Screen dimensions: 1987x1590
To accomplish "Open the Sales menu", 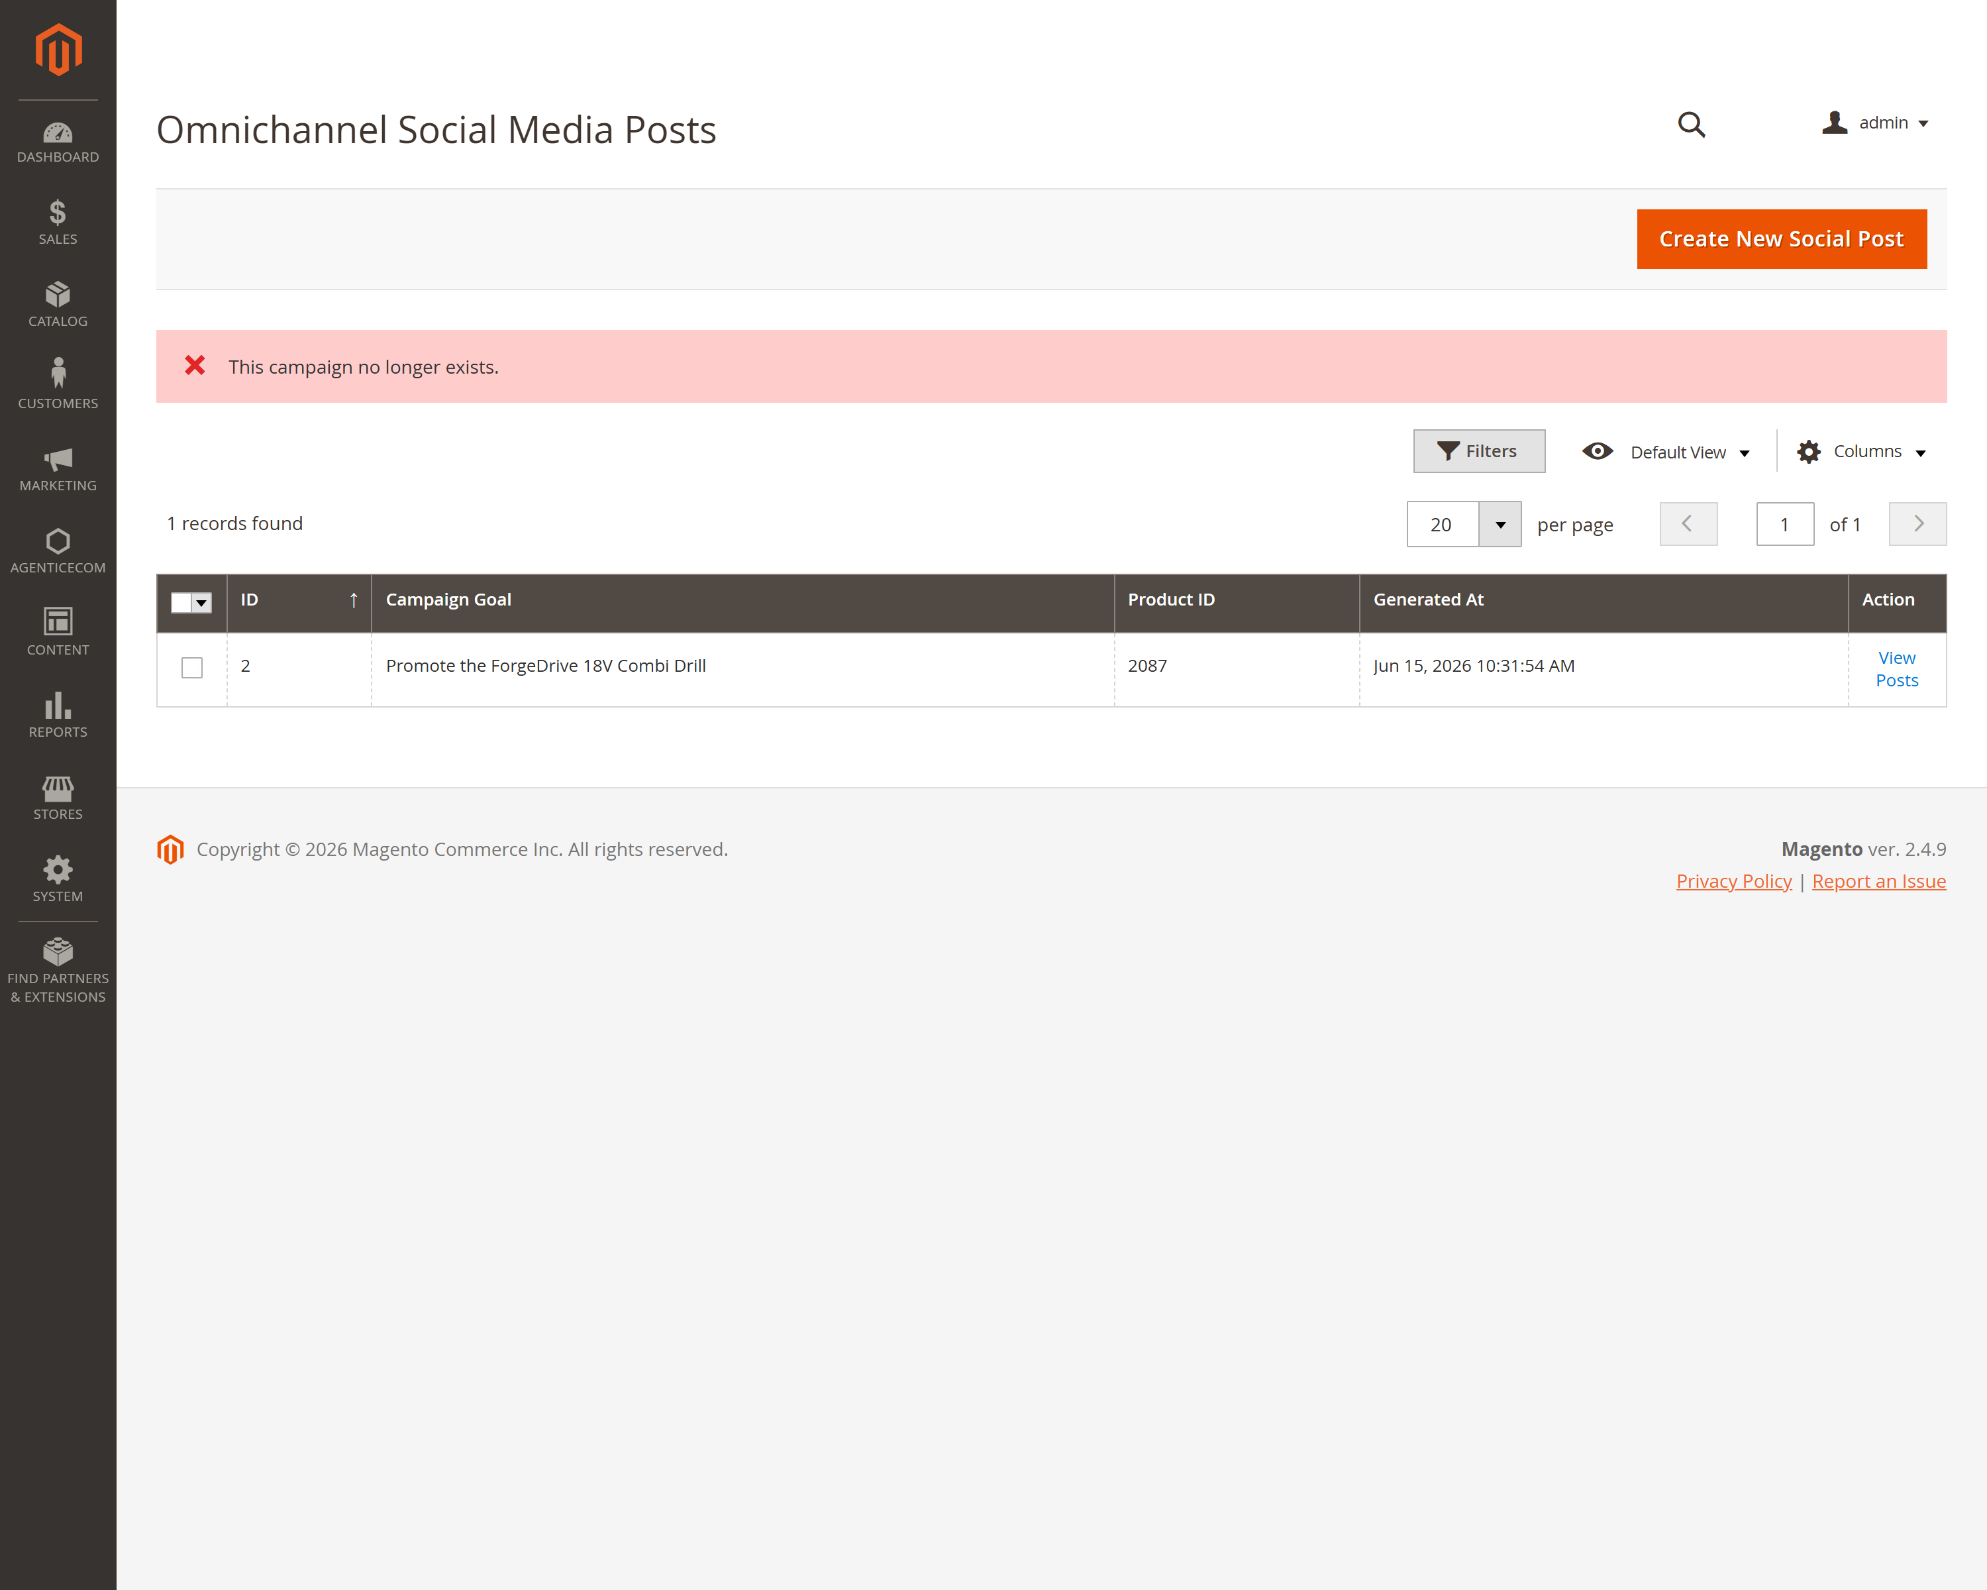I will click(58, 223).
